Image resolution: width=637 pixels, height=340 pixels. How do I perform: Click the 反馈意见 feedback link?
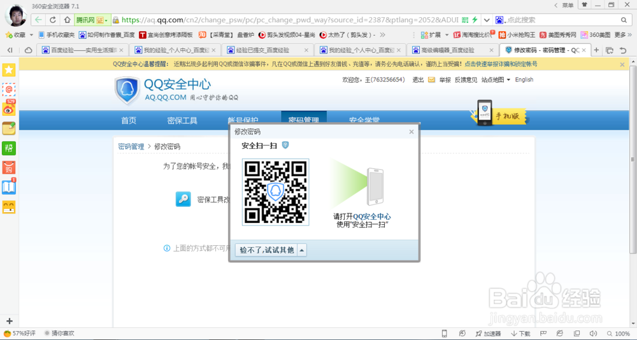(x=466, y=80)
